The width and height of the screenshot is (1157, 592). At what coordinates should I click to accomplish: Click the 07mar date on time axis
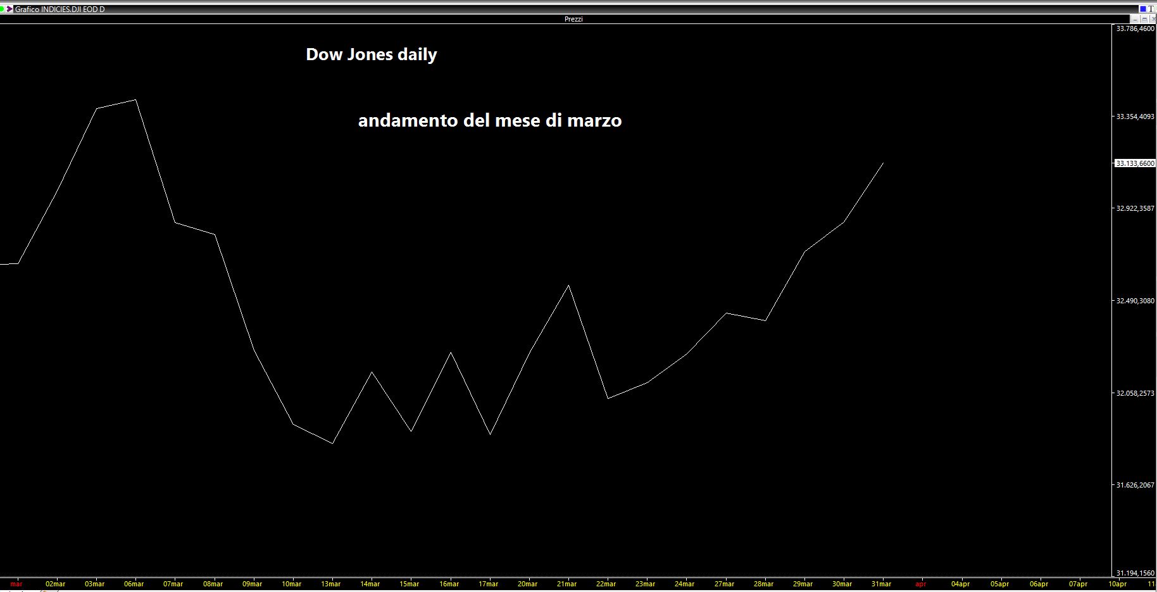tap(173, 584)
